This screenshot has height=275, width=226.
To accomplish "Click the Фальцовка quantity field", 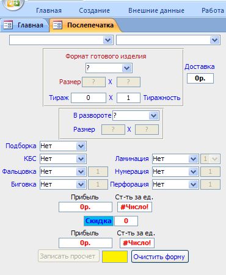I will [x=98, y=172].
